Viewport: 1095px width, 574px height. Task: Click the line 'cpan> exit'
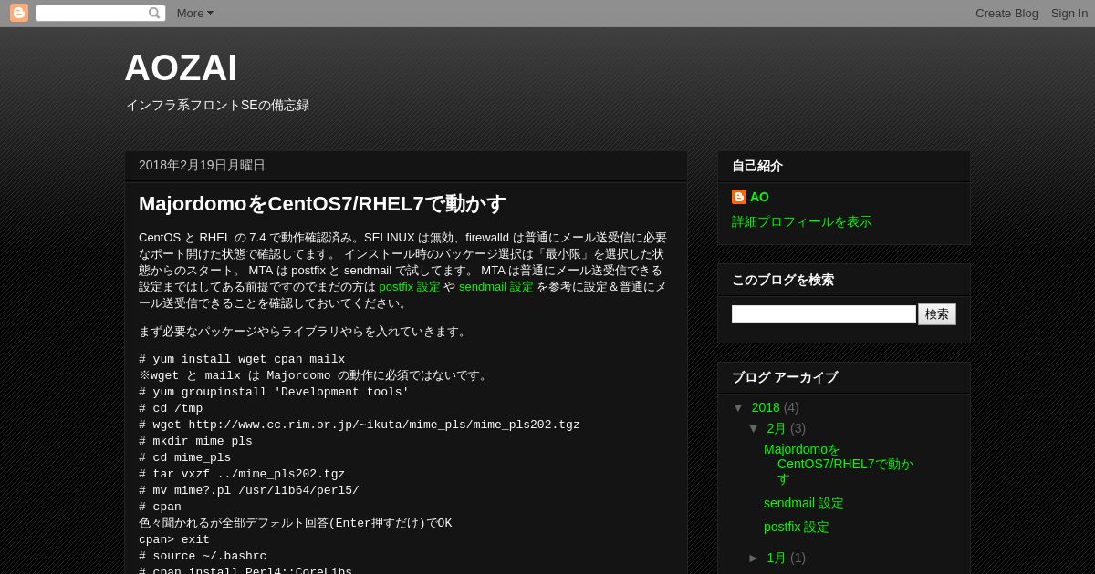[x=174, y=539]
